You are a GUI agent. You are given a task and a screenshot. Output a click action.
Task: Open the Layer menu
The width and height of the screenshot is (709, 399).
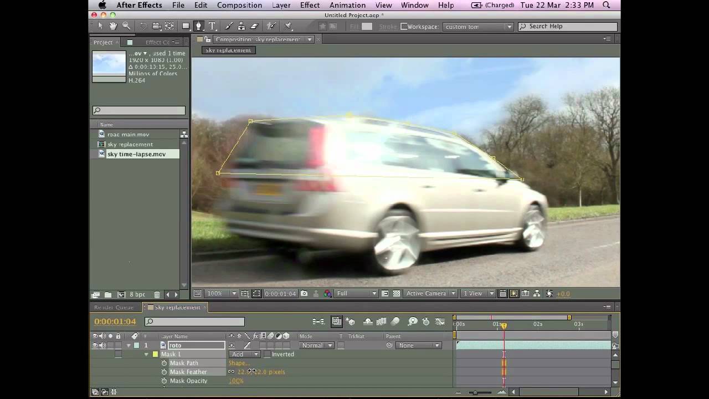click(x=281, y=5)
